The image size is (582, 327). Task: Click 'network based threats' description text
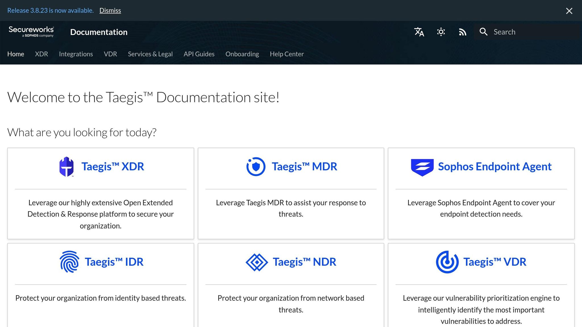click(x=291, y=304)
